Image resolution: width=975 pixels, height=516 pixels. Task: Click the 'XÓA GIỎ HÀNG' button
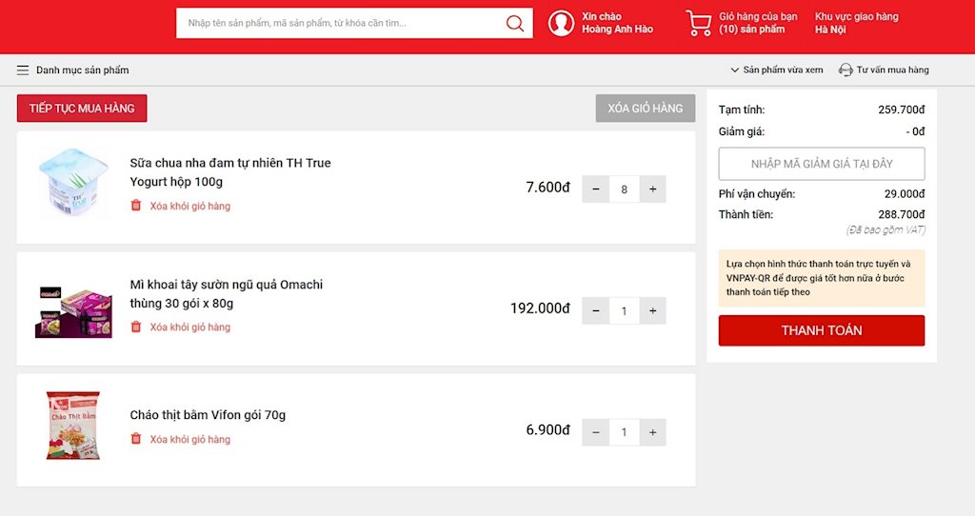pos(646,109)
